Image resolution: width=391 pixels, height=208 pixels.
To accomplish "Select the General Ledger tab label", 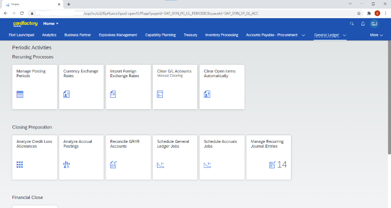I will point(327,35).
